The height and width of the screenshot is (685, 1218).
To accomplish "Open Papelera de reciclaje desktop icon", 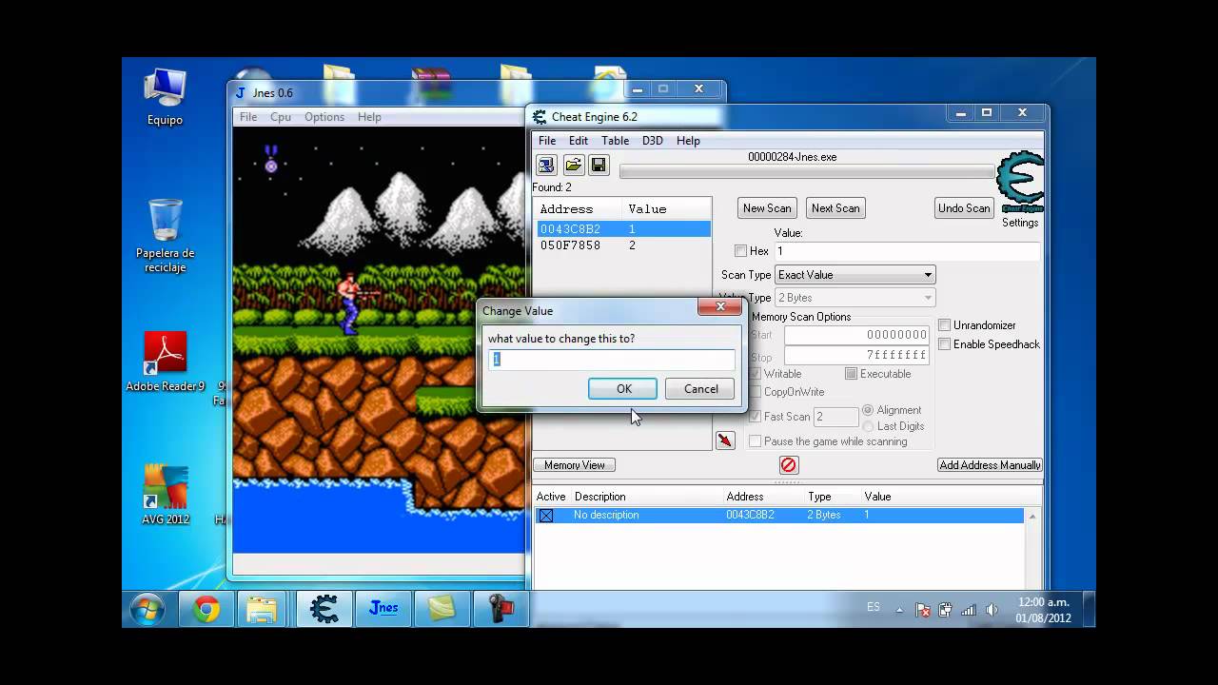I will point(165,236).
